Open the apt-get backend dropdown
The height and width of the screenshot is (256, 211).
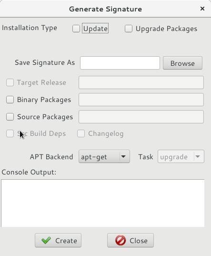pyautogui.click(x=104, y=156)
